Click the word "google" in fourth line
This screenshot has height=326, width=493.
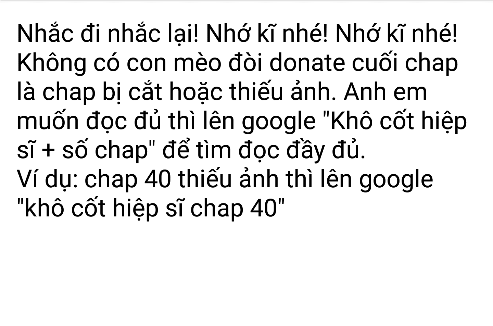click(279, 122)
